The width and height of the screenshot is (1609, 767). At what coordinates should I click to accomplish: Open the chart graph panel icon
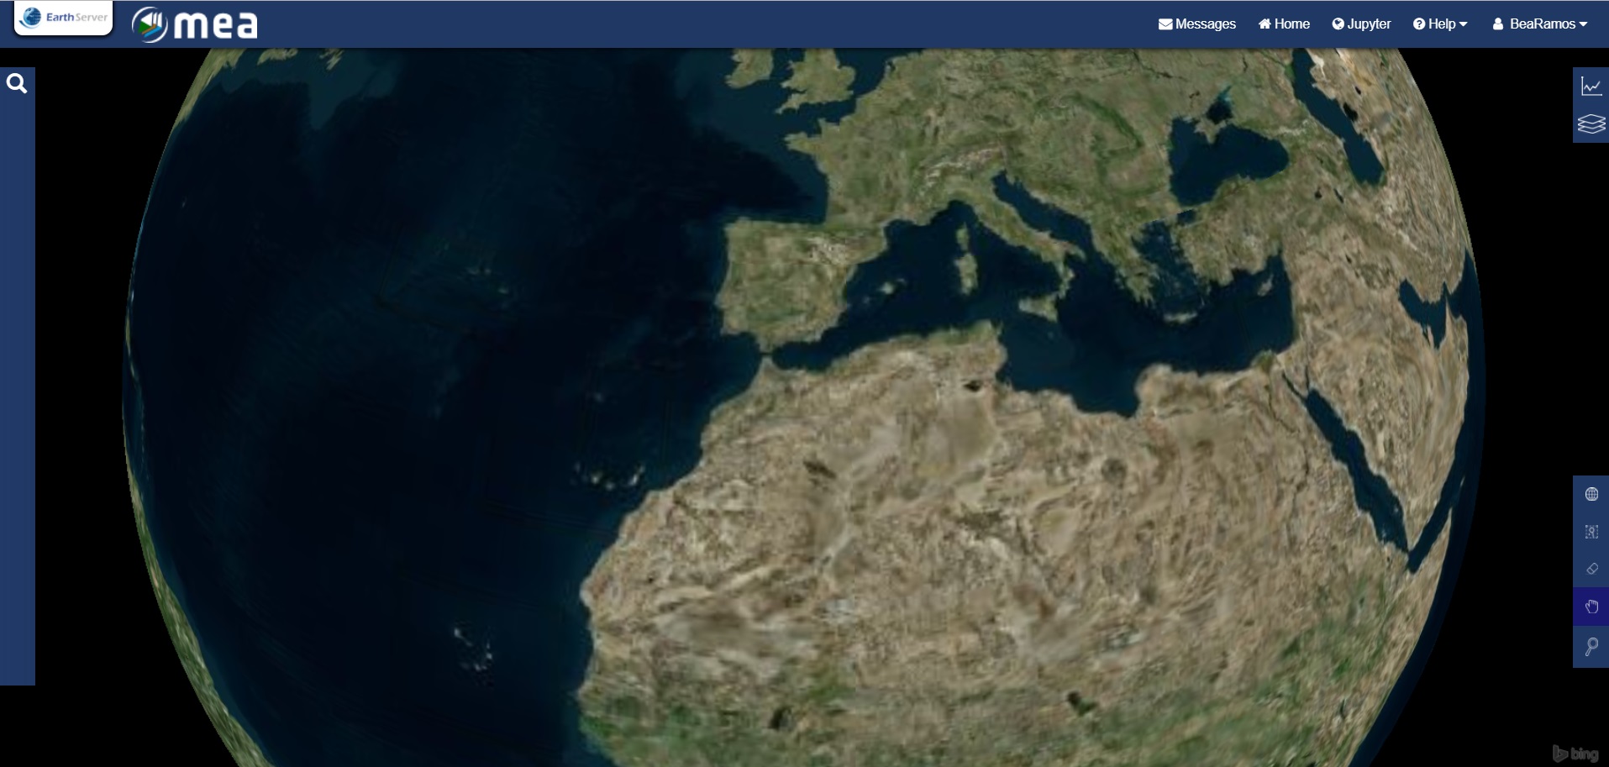(x=1591, y=86)
